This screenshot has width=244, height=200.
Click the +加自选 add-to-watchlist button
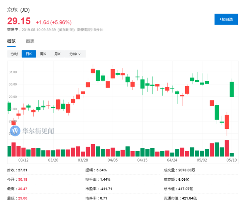click(x=226, y=19)
